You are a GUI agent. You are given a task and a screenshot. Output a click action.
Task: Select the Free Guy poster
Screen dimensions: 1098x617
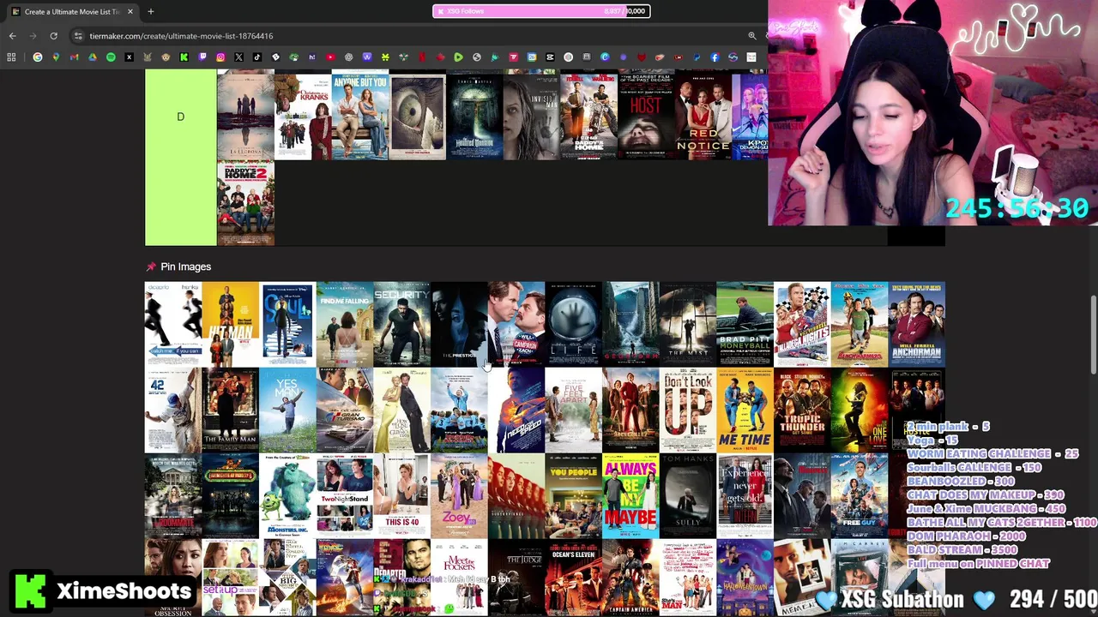(859, 495)
